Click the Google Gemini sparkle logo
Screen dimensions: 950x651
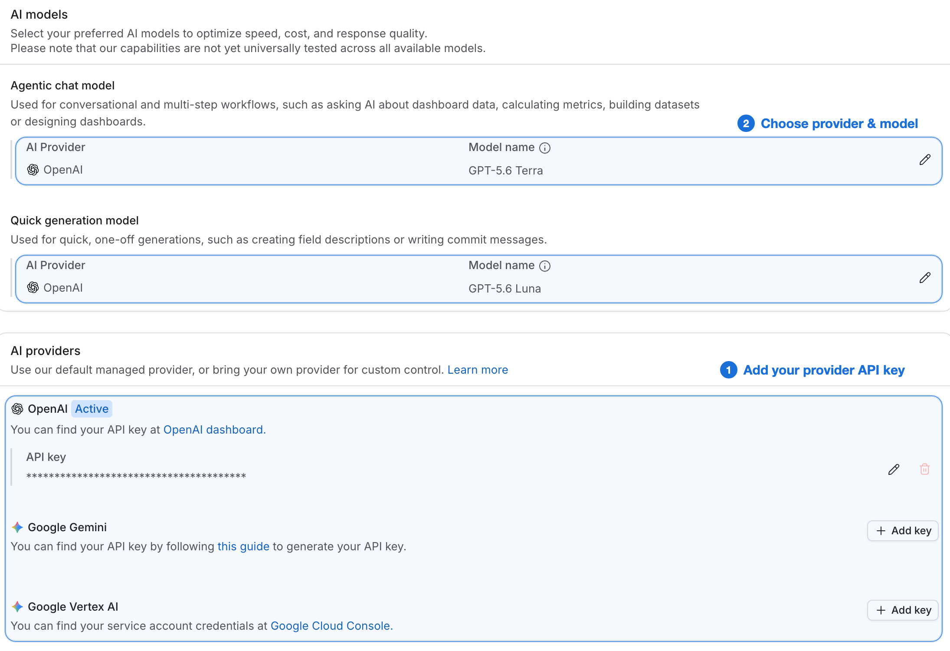[17, 527]
